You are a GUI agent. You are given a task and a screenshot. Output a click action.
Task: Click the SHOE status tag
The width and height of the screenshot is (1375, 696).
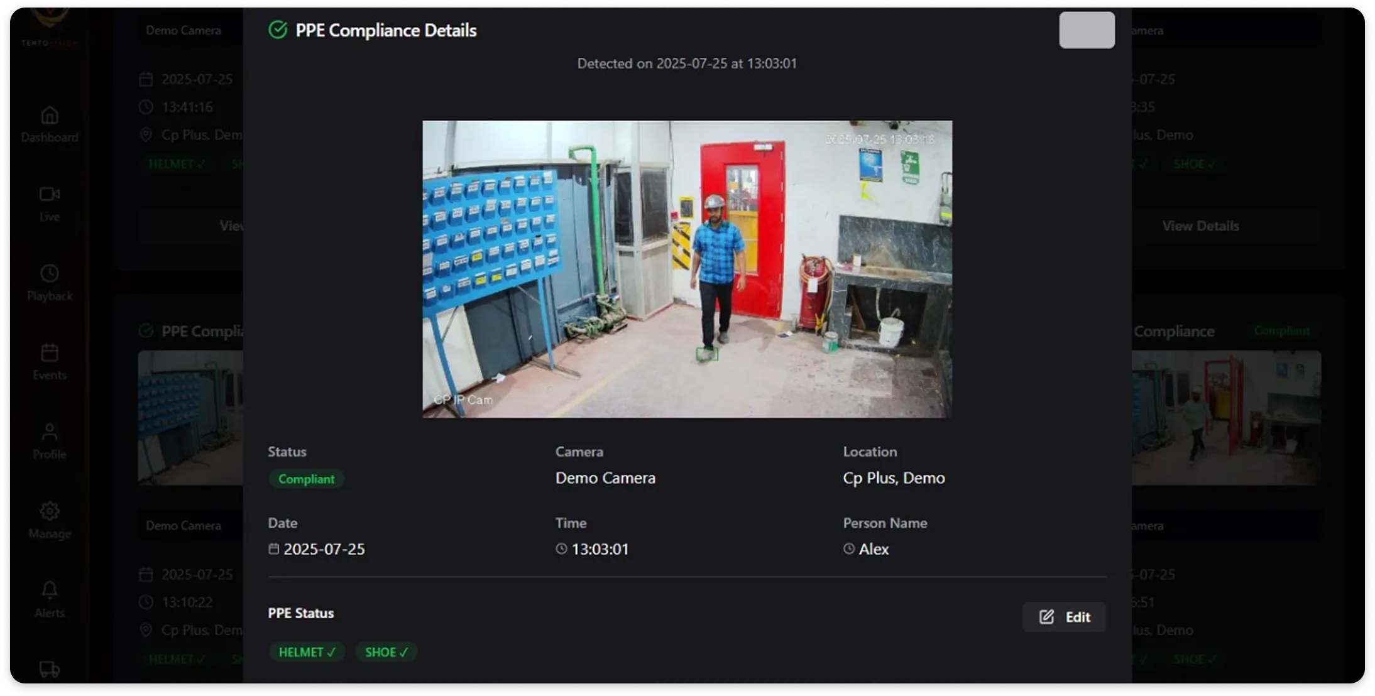click(x=386, y=652)
